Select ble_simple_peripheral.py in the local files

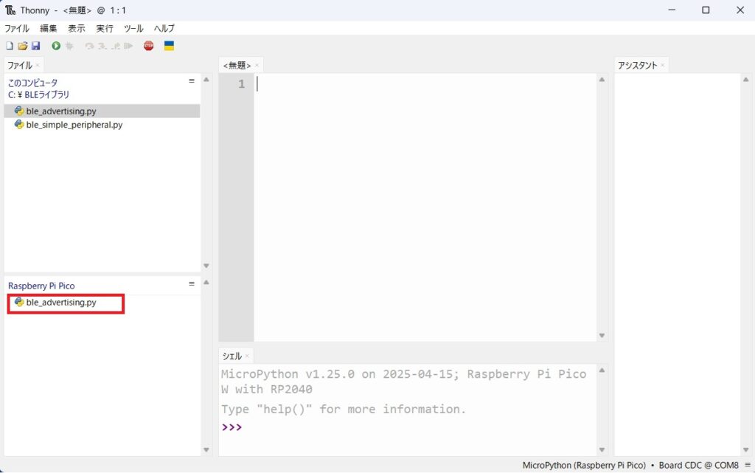point(74,125)
